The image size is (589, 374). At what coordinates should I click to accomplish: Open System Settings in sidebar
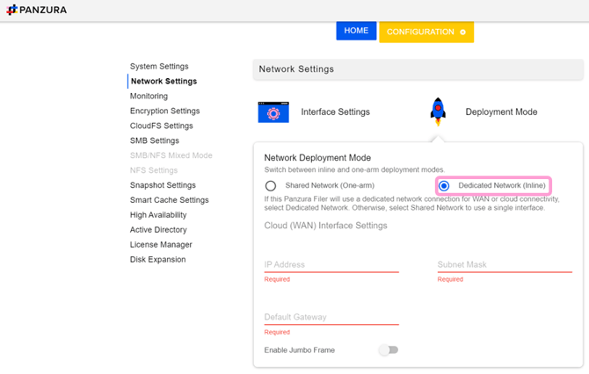159,67
